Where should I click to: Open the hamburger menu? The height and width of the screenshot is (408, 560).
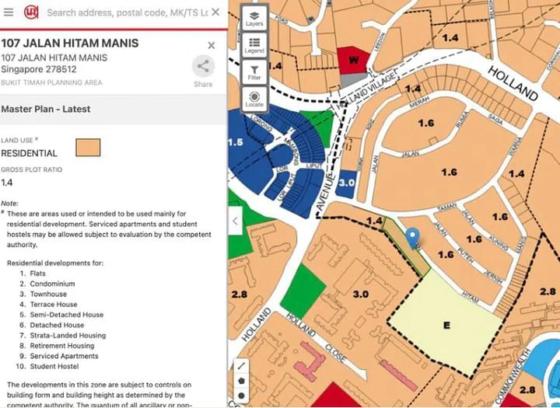pyautogui.click(x=9, y=12)
